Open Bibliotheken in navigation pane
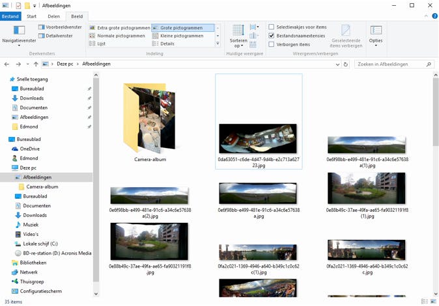This screenshot has width=439, height=306. point(33,262)
